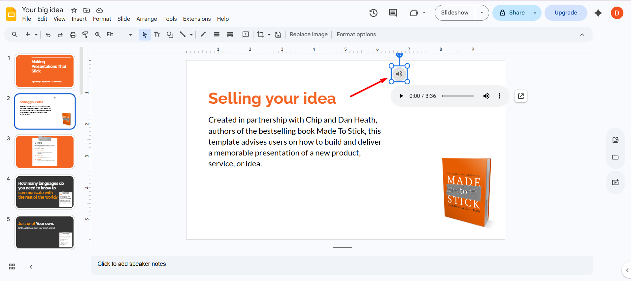The height and width of the screenshot is (281, 631).
Task: Open the cloud document status icon
Action: [x=99, y=10]
